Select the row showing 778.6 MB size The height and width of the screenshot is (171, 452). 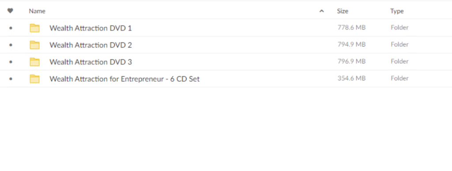[226, 28]
